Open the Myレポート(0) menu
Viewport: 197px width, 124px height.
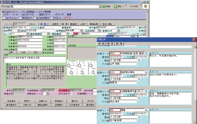[28, 14]
